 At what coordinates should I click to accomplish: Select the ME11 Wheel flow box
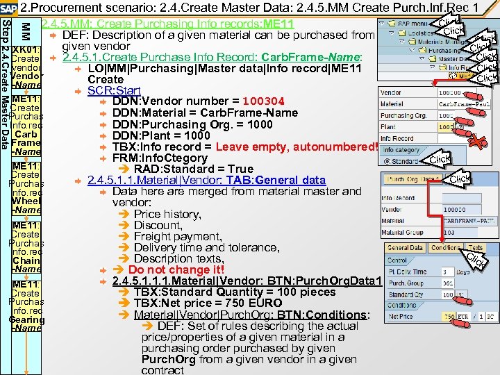pos(26,188)
